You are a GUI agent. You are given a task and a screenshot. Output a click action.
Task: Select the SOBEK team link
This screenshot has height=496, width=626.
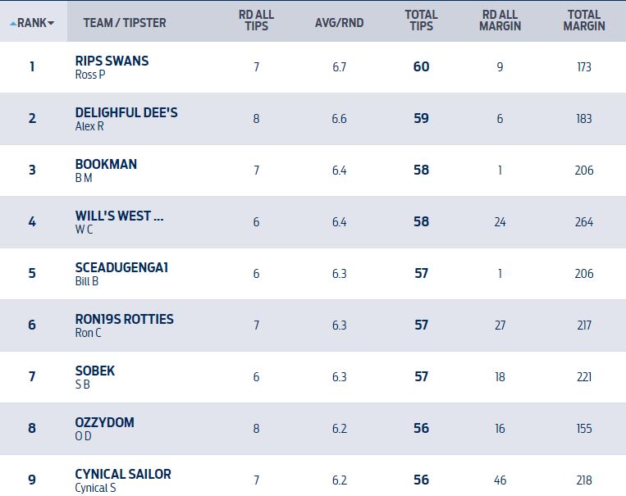pyautogui.click(x=95, y=371)
